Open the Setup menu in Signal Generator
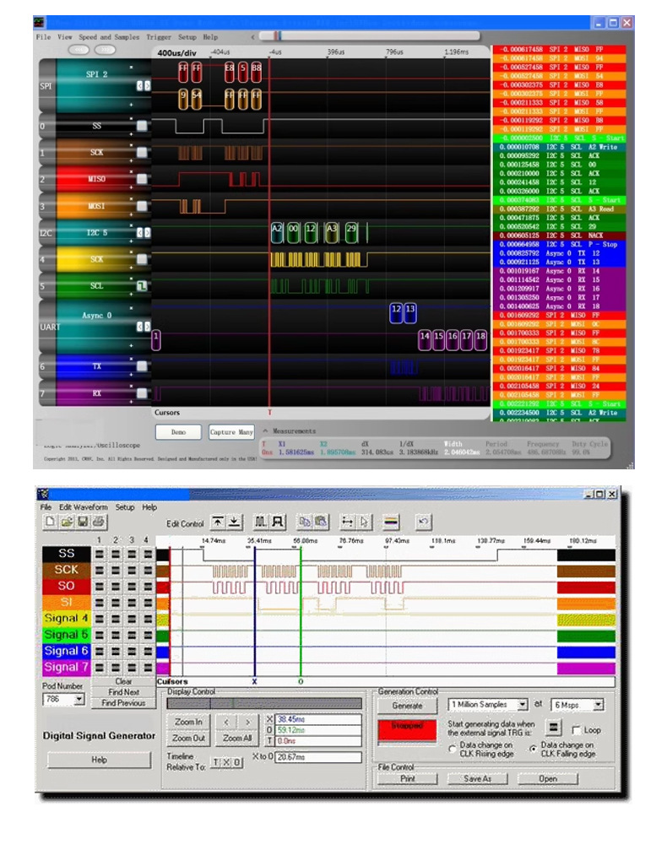Viewport: 667px width, 850px height. (125, 506)
